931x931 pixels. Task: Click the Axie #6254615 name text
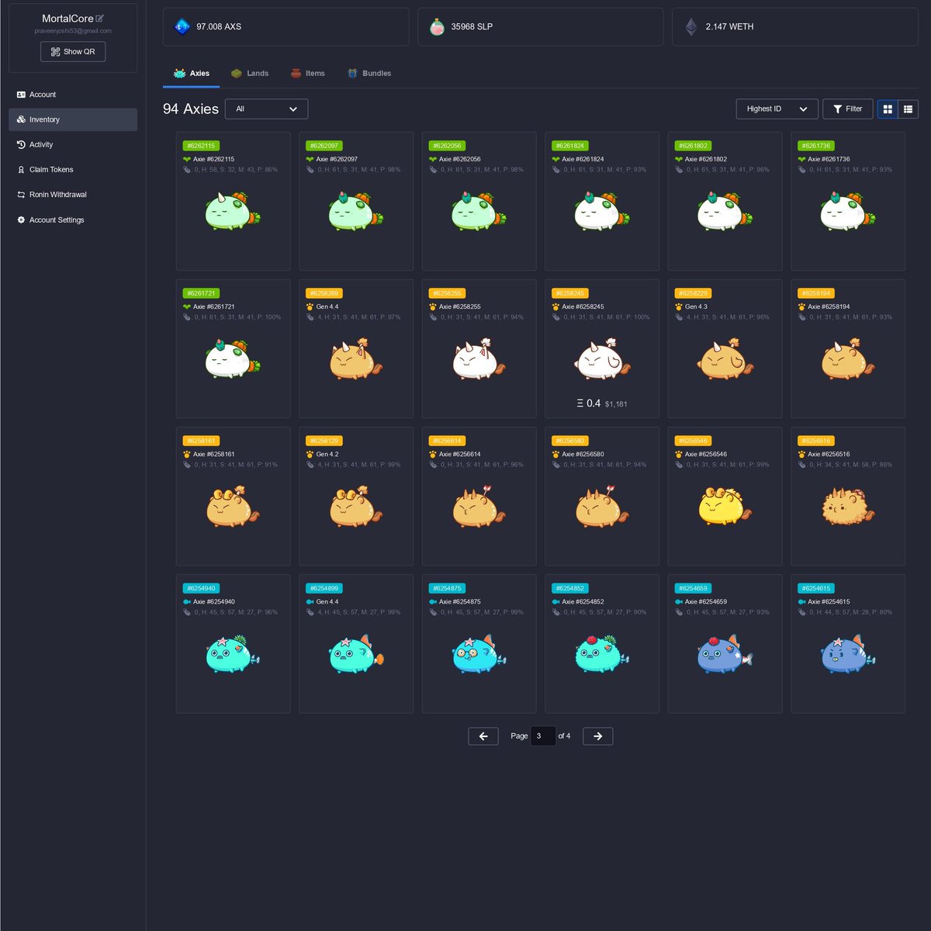pyautogui.click(x=829, y=602)
